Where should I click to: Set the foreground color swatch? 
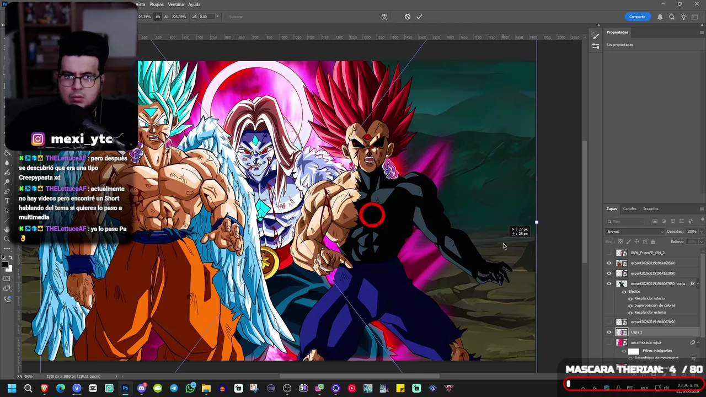(5, 265)
